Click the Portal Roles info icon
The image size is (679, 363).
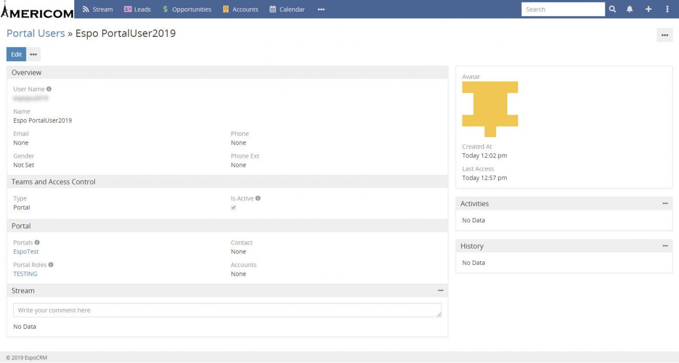pos(51,265)
